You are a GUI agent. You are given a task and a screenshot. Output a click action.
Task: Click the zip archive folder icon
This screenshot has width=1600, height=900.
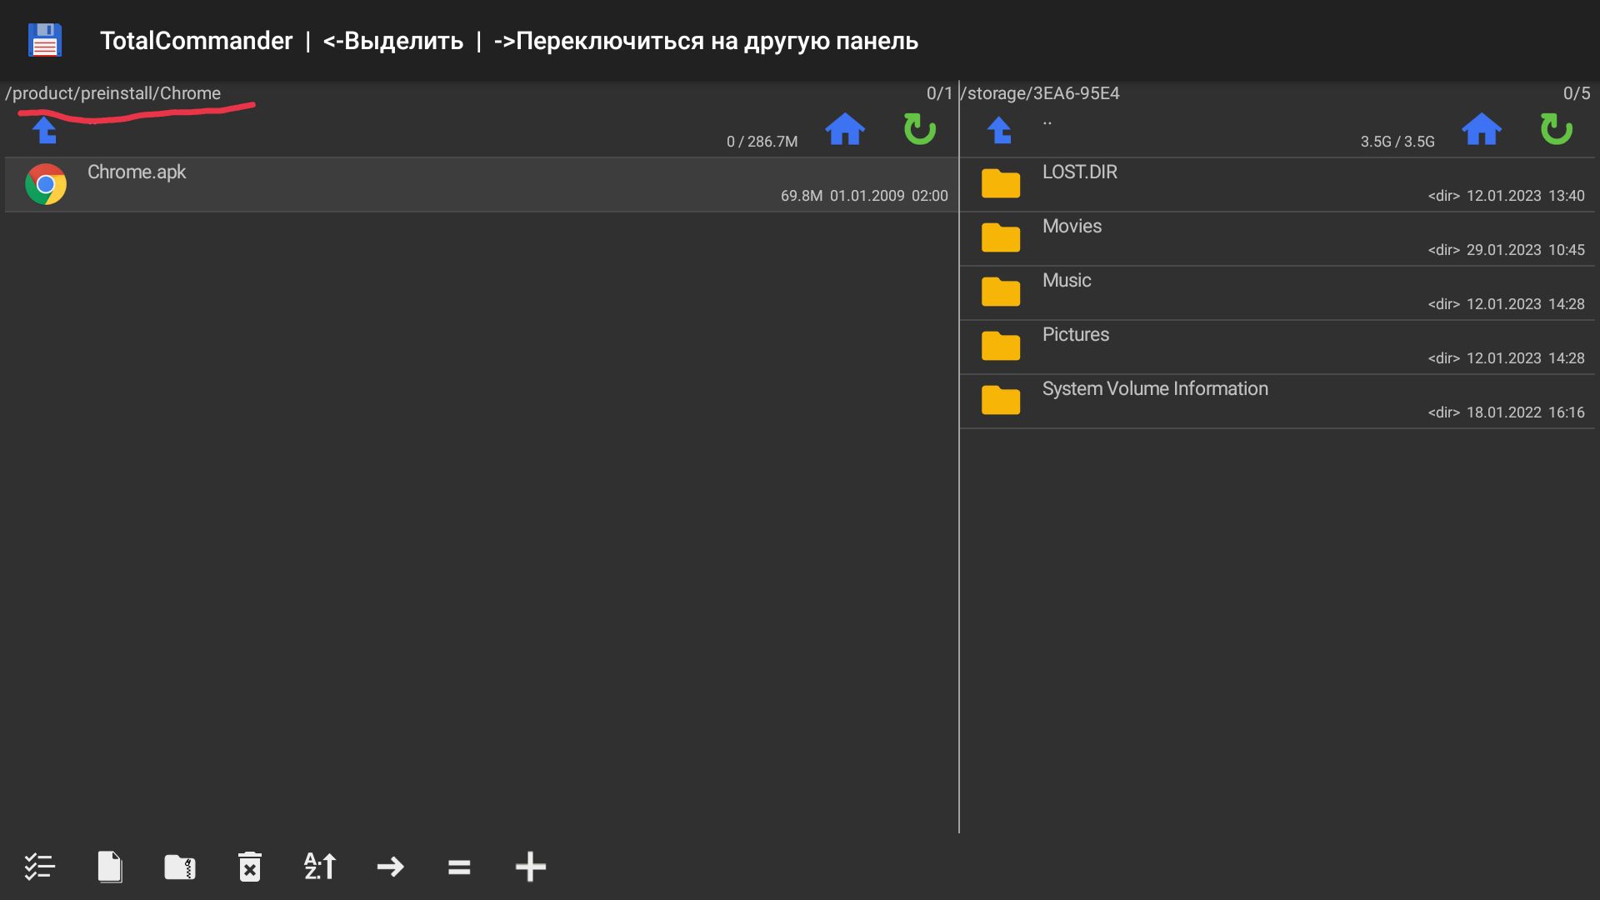point(179,867)
